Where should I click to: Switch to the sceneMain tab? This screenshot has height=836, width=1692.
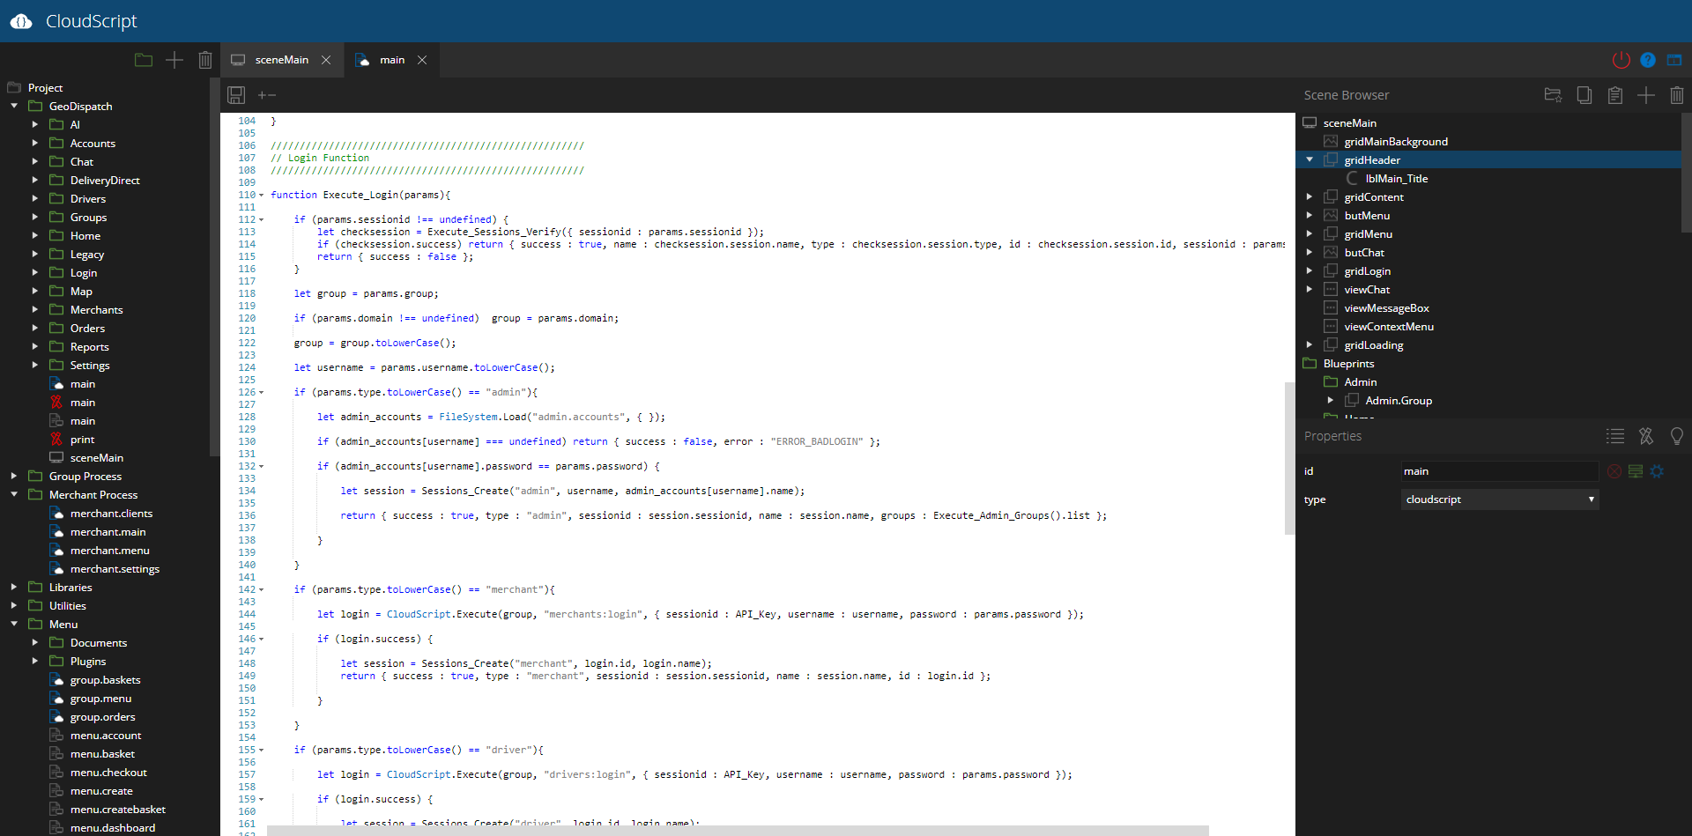pos(281,60)
